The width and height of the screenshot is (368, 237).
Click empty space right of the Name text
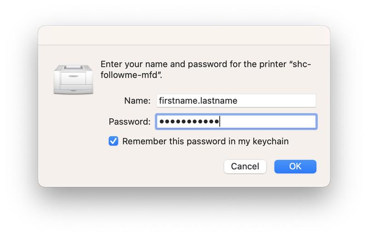[276, 101]
